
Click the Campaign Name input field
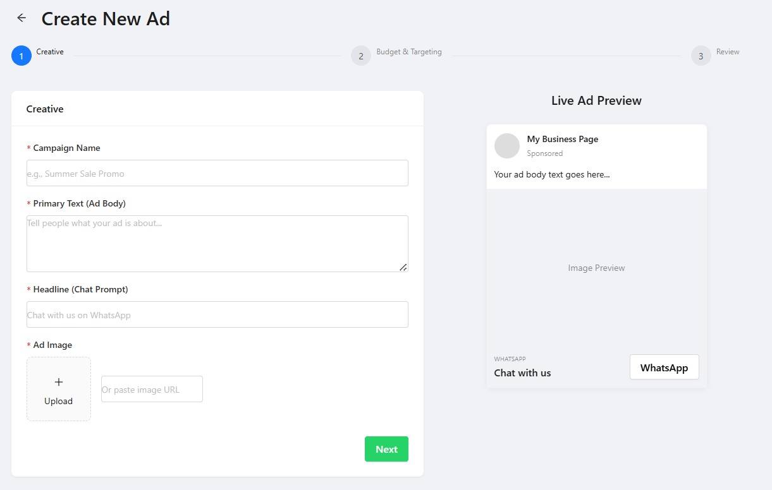(x=217, y=173)
